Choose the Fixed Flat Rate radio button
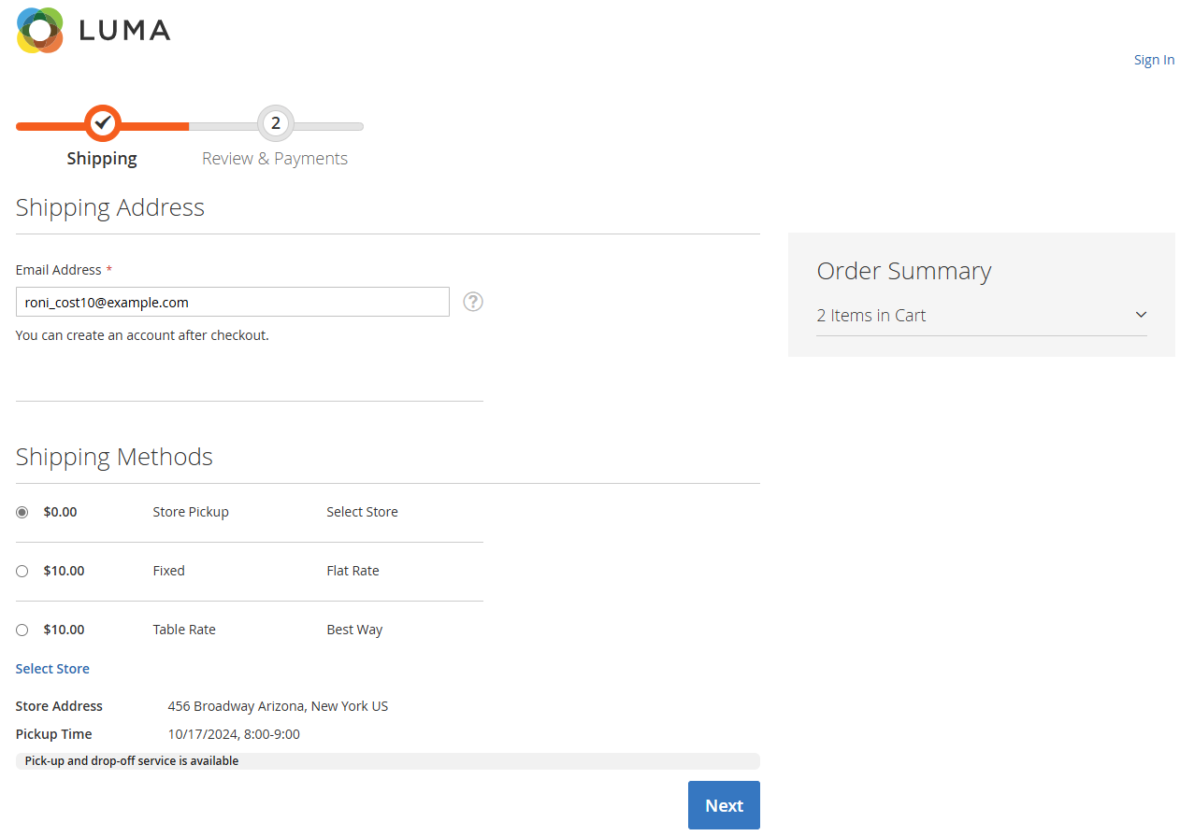Image resolution: width=1180 pixels, height=836 pixels. [22, 571]
